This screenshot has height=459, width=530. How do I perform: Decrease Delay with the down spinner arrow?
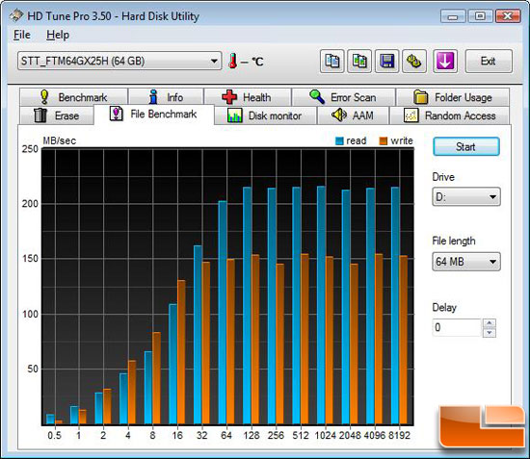[x=490, y=333]
